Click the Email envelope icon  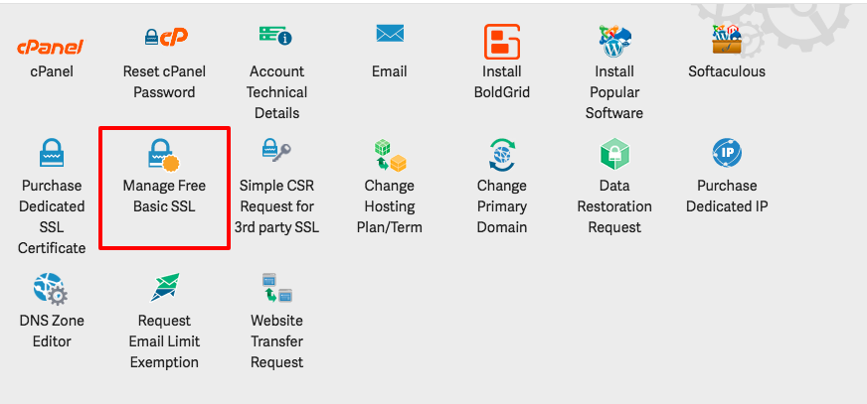click(389, 35)
